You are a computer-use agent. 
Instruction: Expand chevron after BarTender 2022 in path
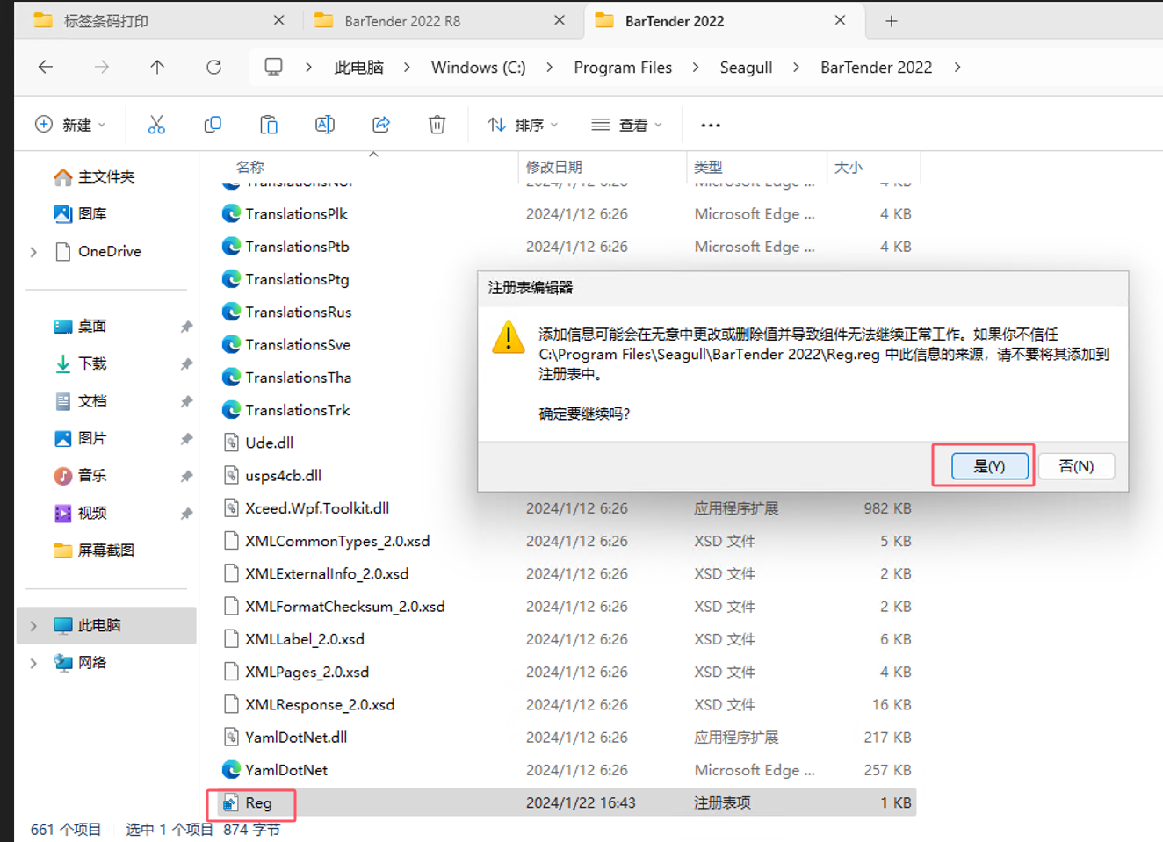point(957,68)
